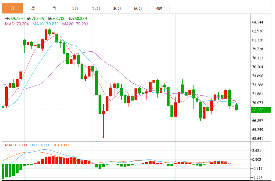Open the 5分 timeframe tab

click(75, 8)
